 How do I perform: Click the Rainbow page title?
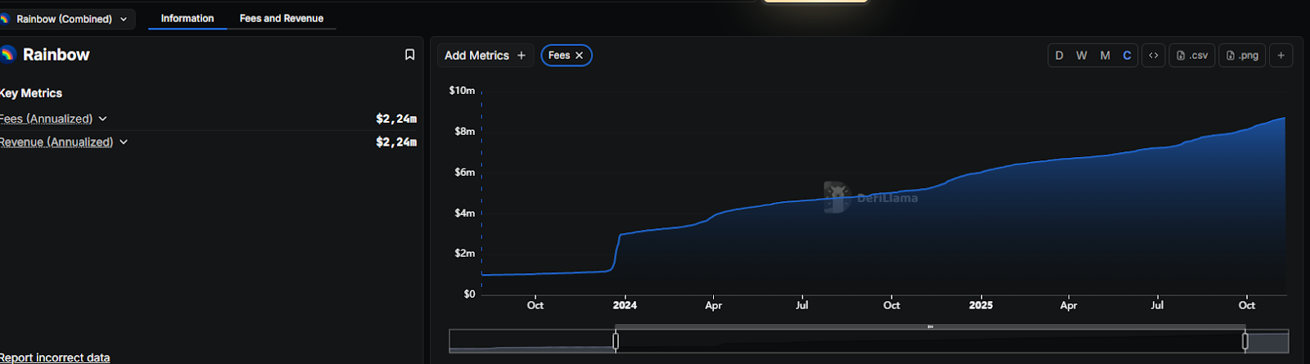click(56, 55)
